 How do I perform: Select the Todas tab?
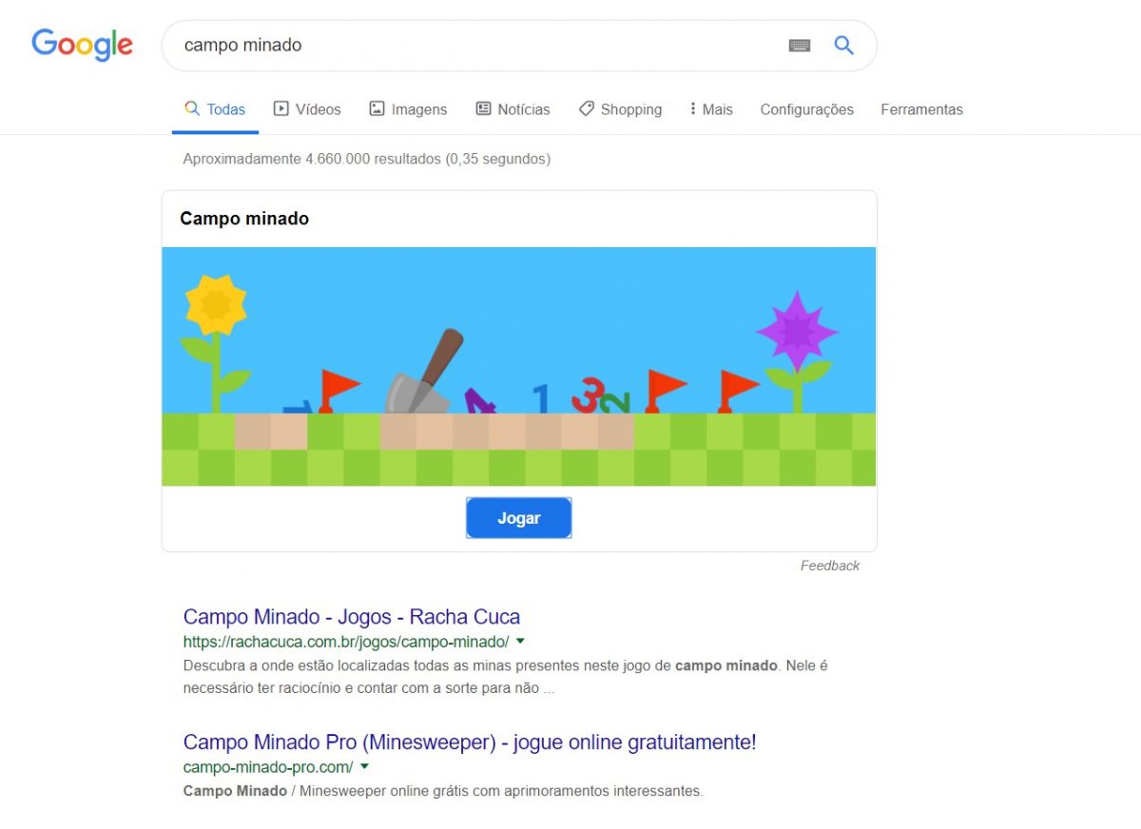click(x=215, y=109)
